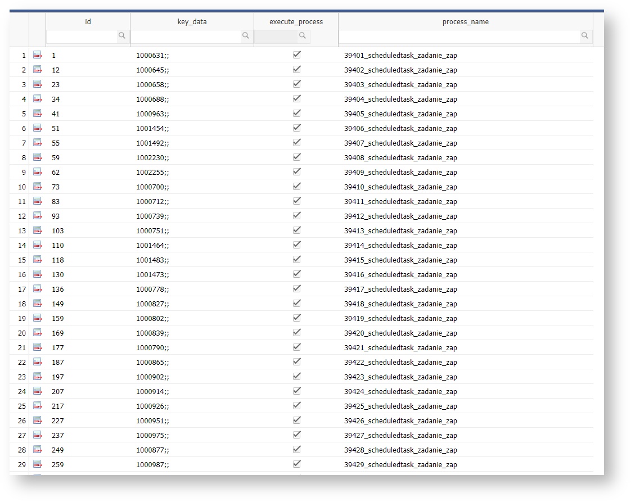Click magnifier icon in key_data filter
The height and width of the screenshot is (502, 631).
pyautogui.click(x=246, y=36)
